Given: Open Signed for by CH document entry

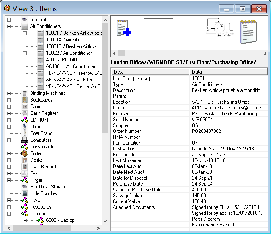Looking at the screenshot, I should pos(228,207).
